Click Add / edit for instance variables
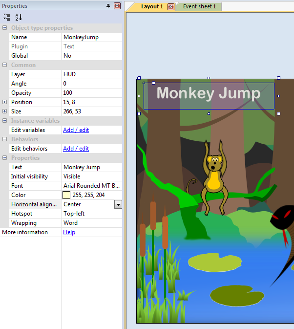This screenshot has height=329, width=294. pos(76,130)
